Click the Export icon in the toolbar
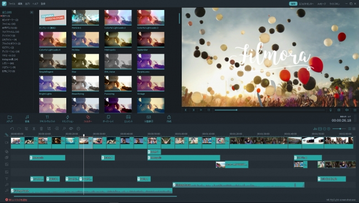Screen dimensions: 359x203 169,118
